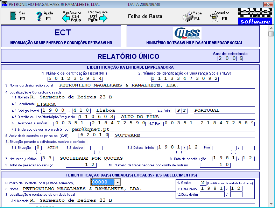Viewport: 275px width, 208px height.
Task: Click the Fim year empty field
Action: (224, 147)
